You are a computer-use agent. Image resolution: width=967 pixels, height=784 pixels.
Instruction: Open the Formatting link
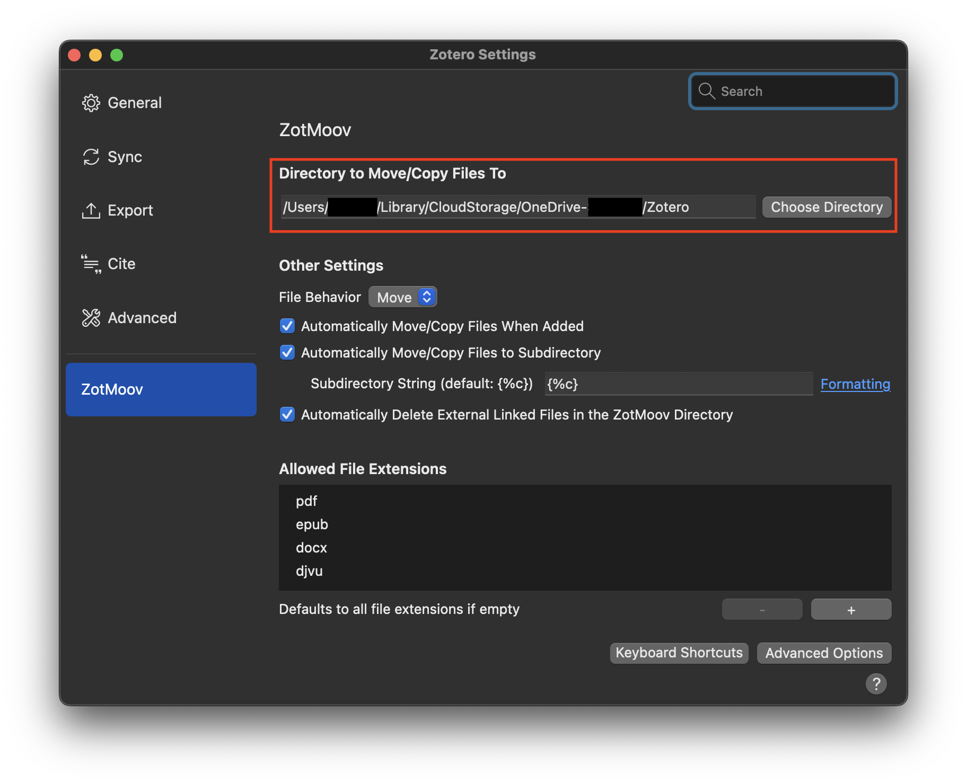[855, 384]
